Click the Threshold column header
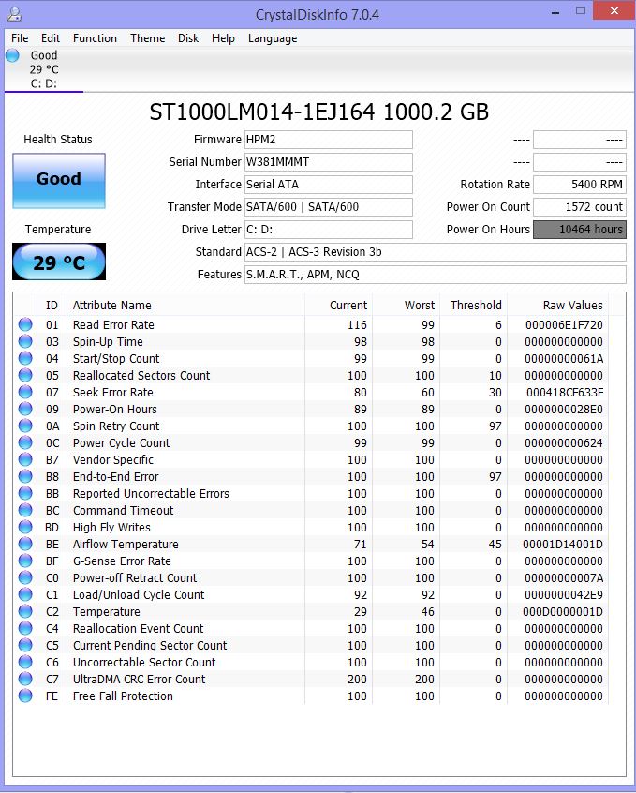636x793 pixels. (x=473, y=305)
